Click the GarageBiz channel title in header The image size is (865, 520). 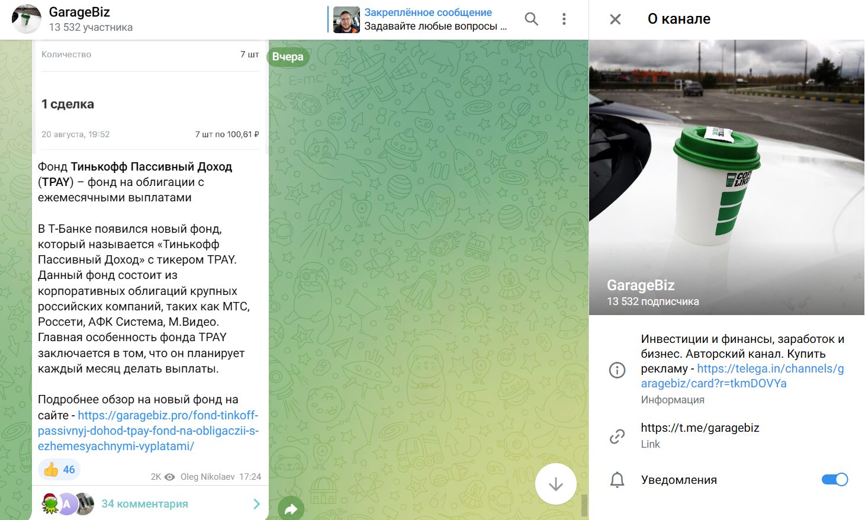(79, 12)
